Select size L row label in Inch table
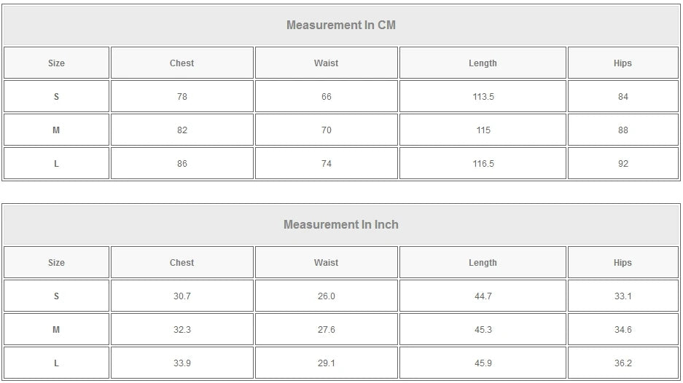 tap(56, 363)
